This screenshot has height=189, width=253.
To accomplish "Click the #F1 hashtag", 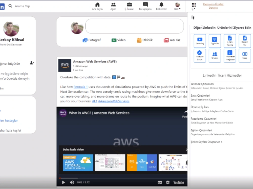I will tap(95, 101).
